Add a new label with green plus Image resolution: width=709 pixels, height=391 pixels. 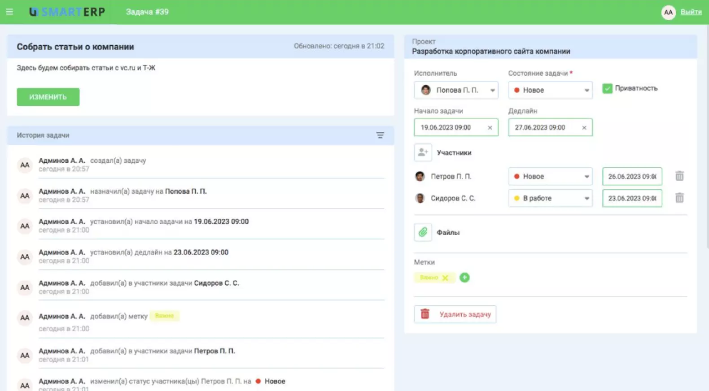tap(464, 278)
